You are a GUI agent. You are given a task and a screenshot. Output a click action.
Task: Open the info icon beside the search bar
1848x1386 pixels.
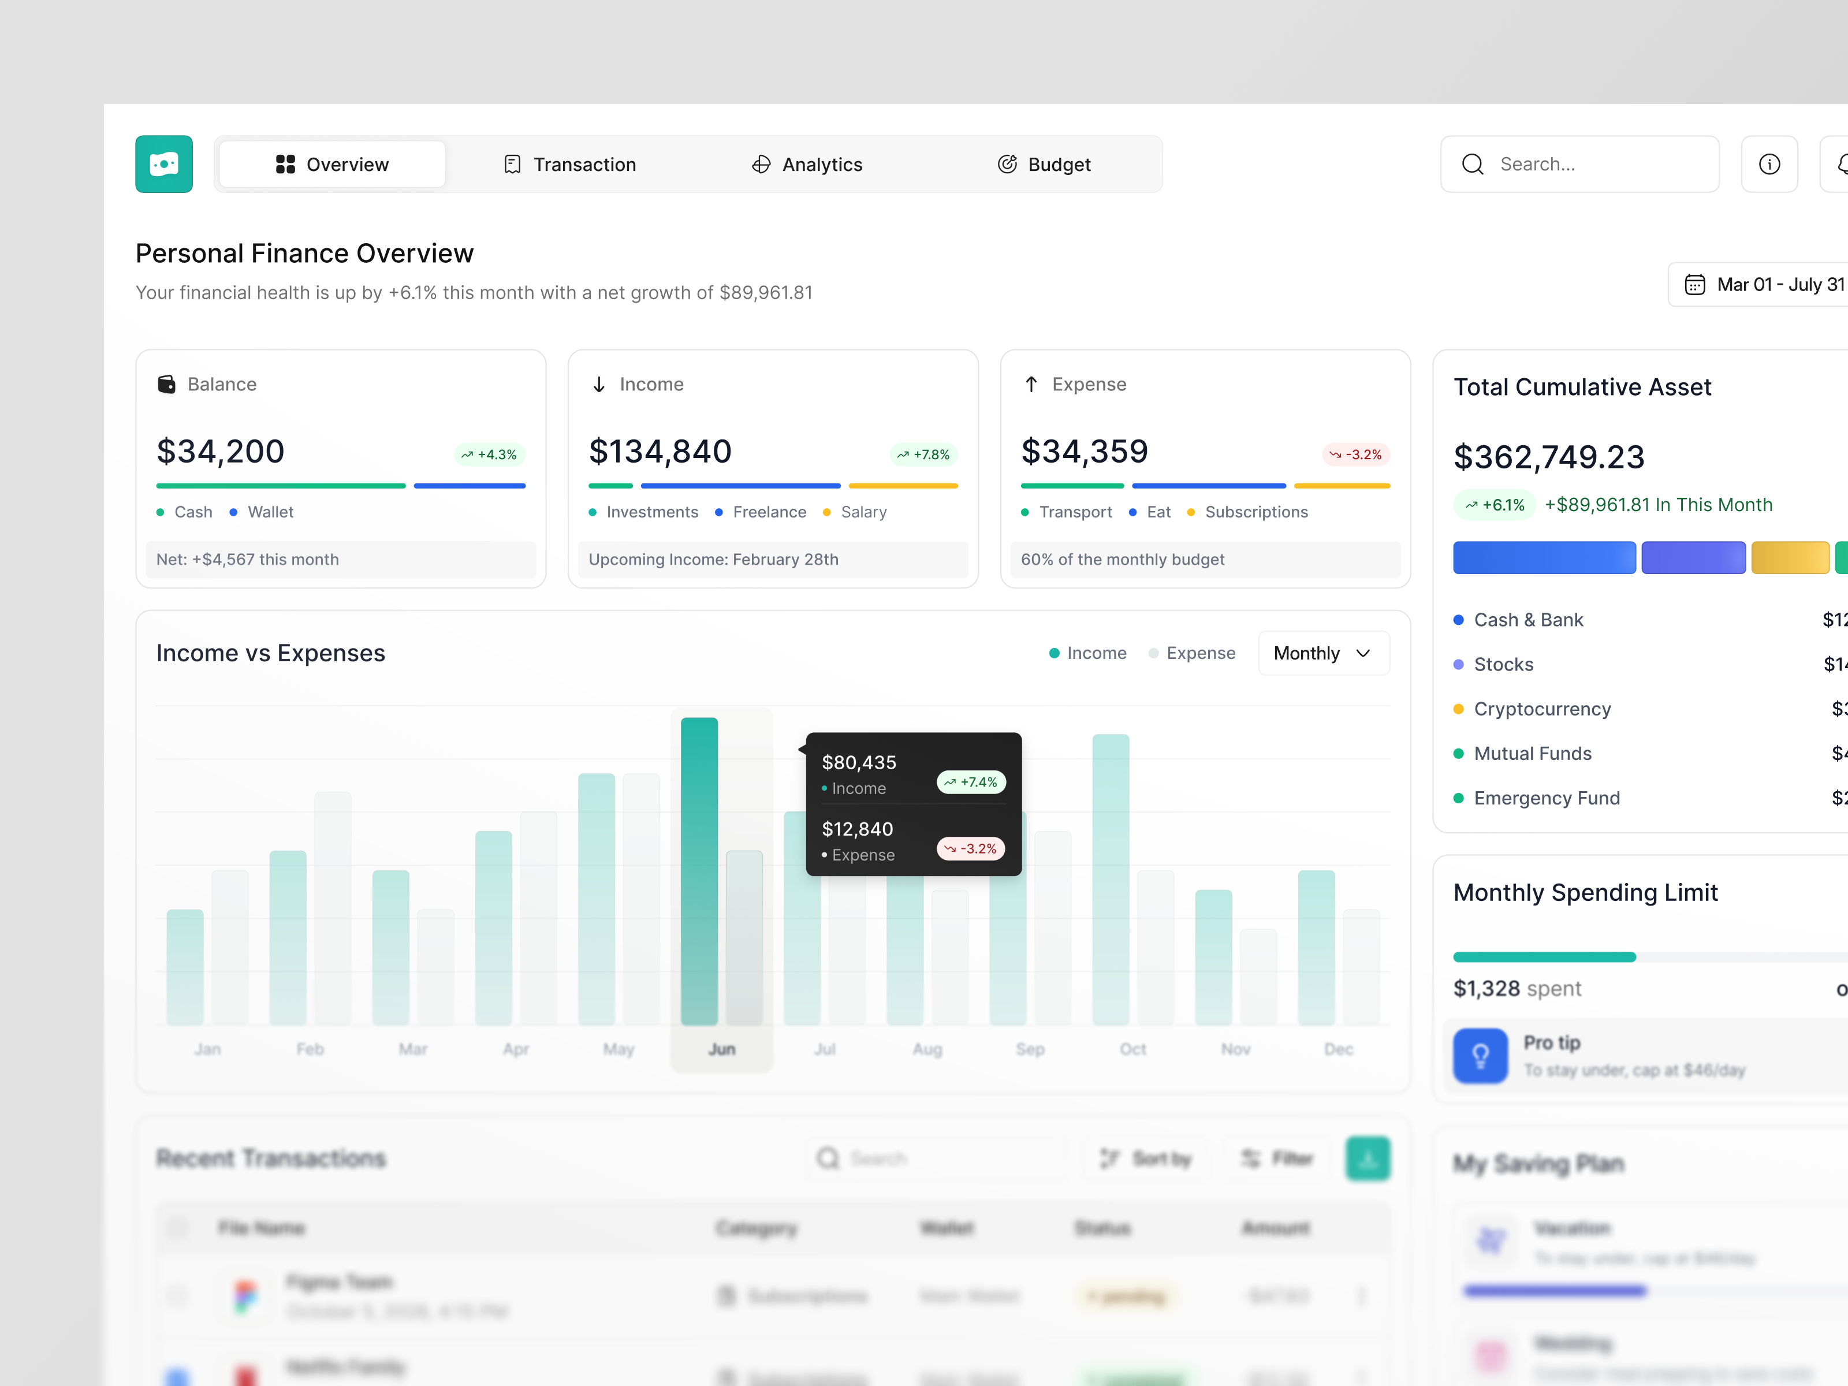click(1769, 164)
